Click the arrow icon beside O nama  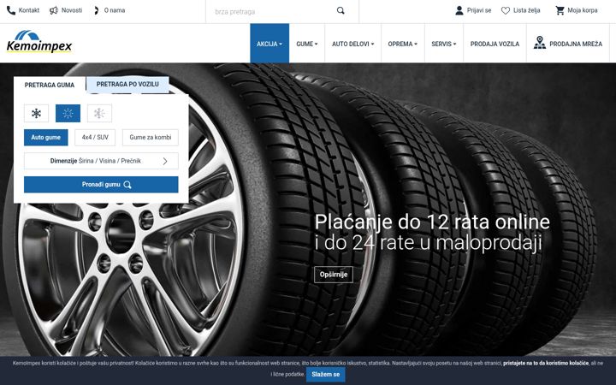point(96,10)
